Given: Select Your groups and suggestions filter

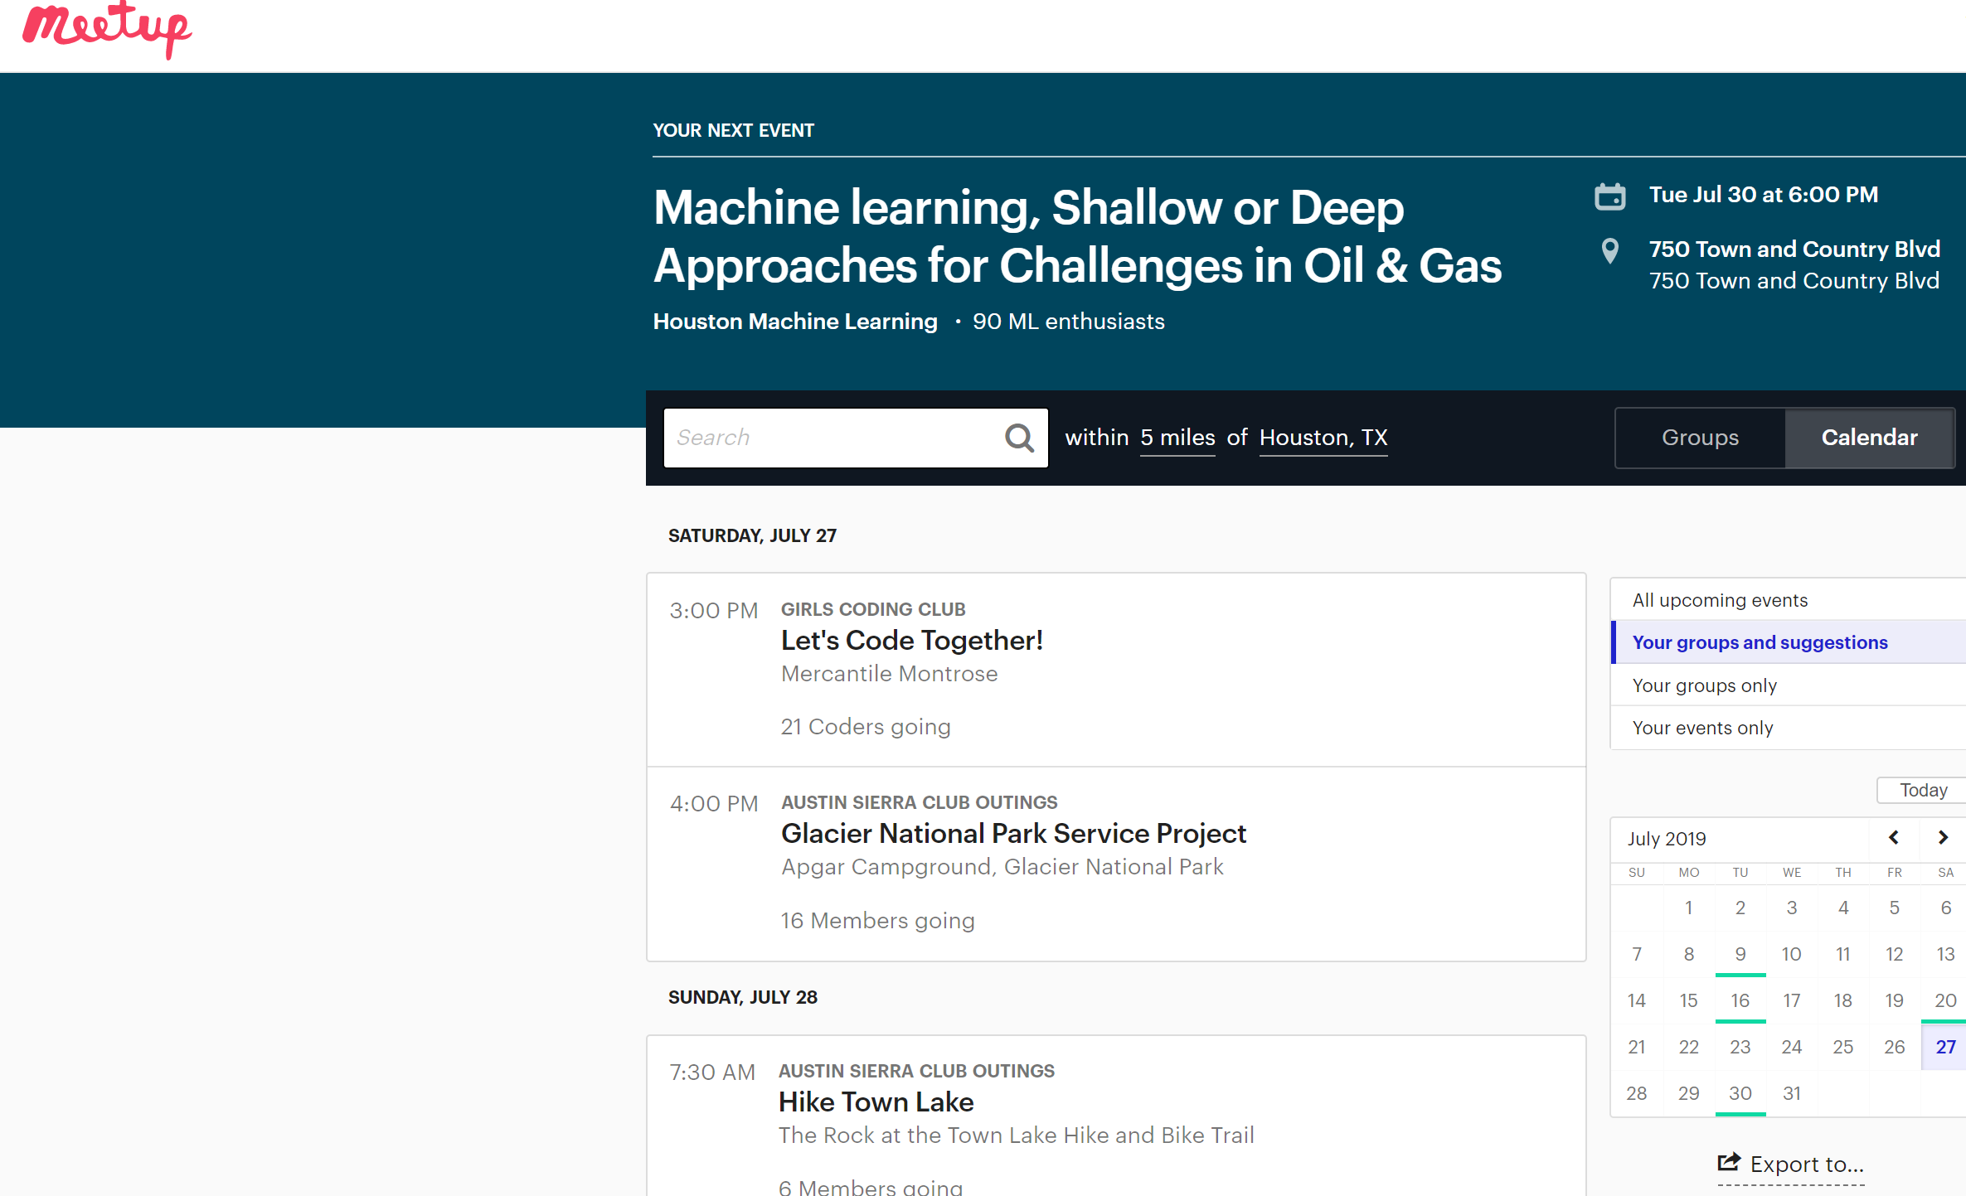Looking at the screenshot, I should click(1760, 642).
